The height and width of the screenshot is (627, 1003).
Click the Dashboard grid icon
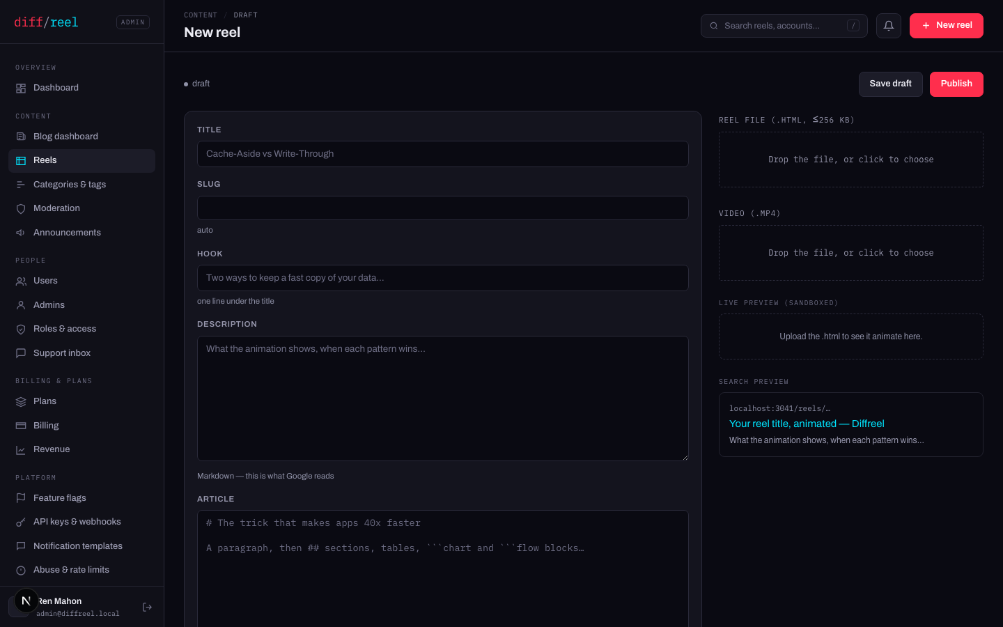pos(21,88)
